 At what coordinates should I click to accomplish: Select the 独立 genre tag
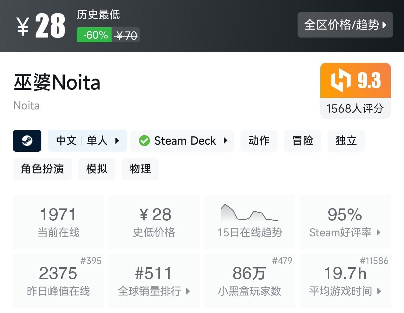click(x=346, y=141)
